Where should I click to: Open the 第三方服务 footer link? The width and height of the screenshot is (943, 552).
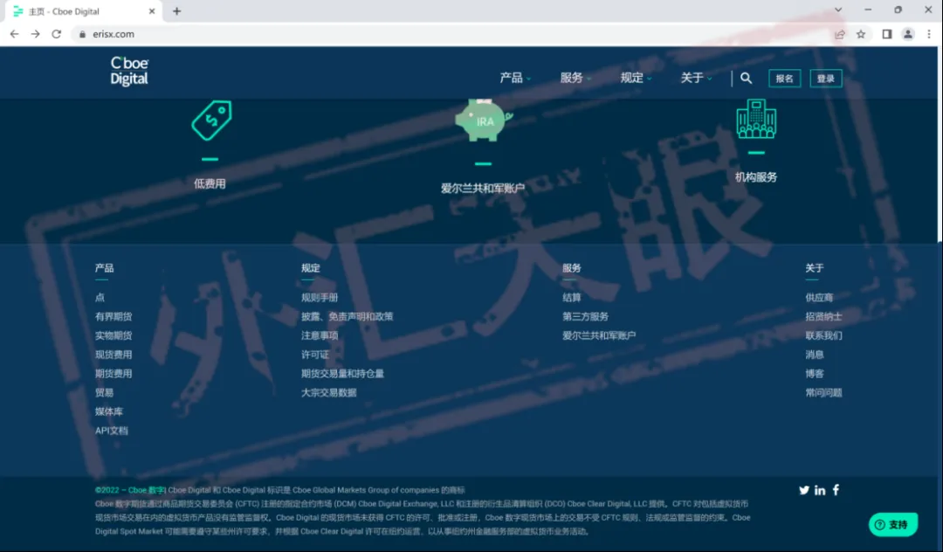585,316
